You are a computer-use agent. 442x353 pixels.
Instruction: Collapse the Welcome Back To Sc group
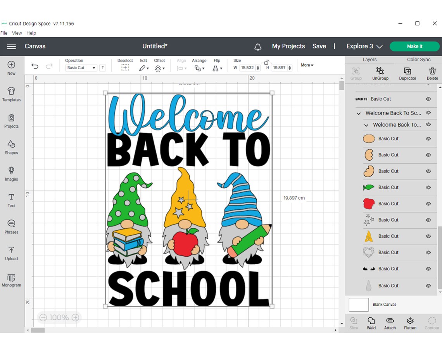point(358,113)
